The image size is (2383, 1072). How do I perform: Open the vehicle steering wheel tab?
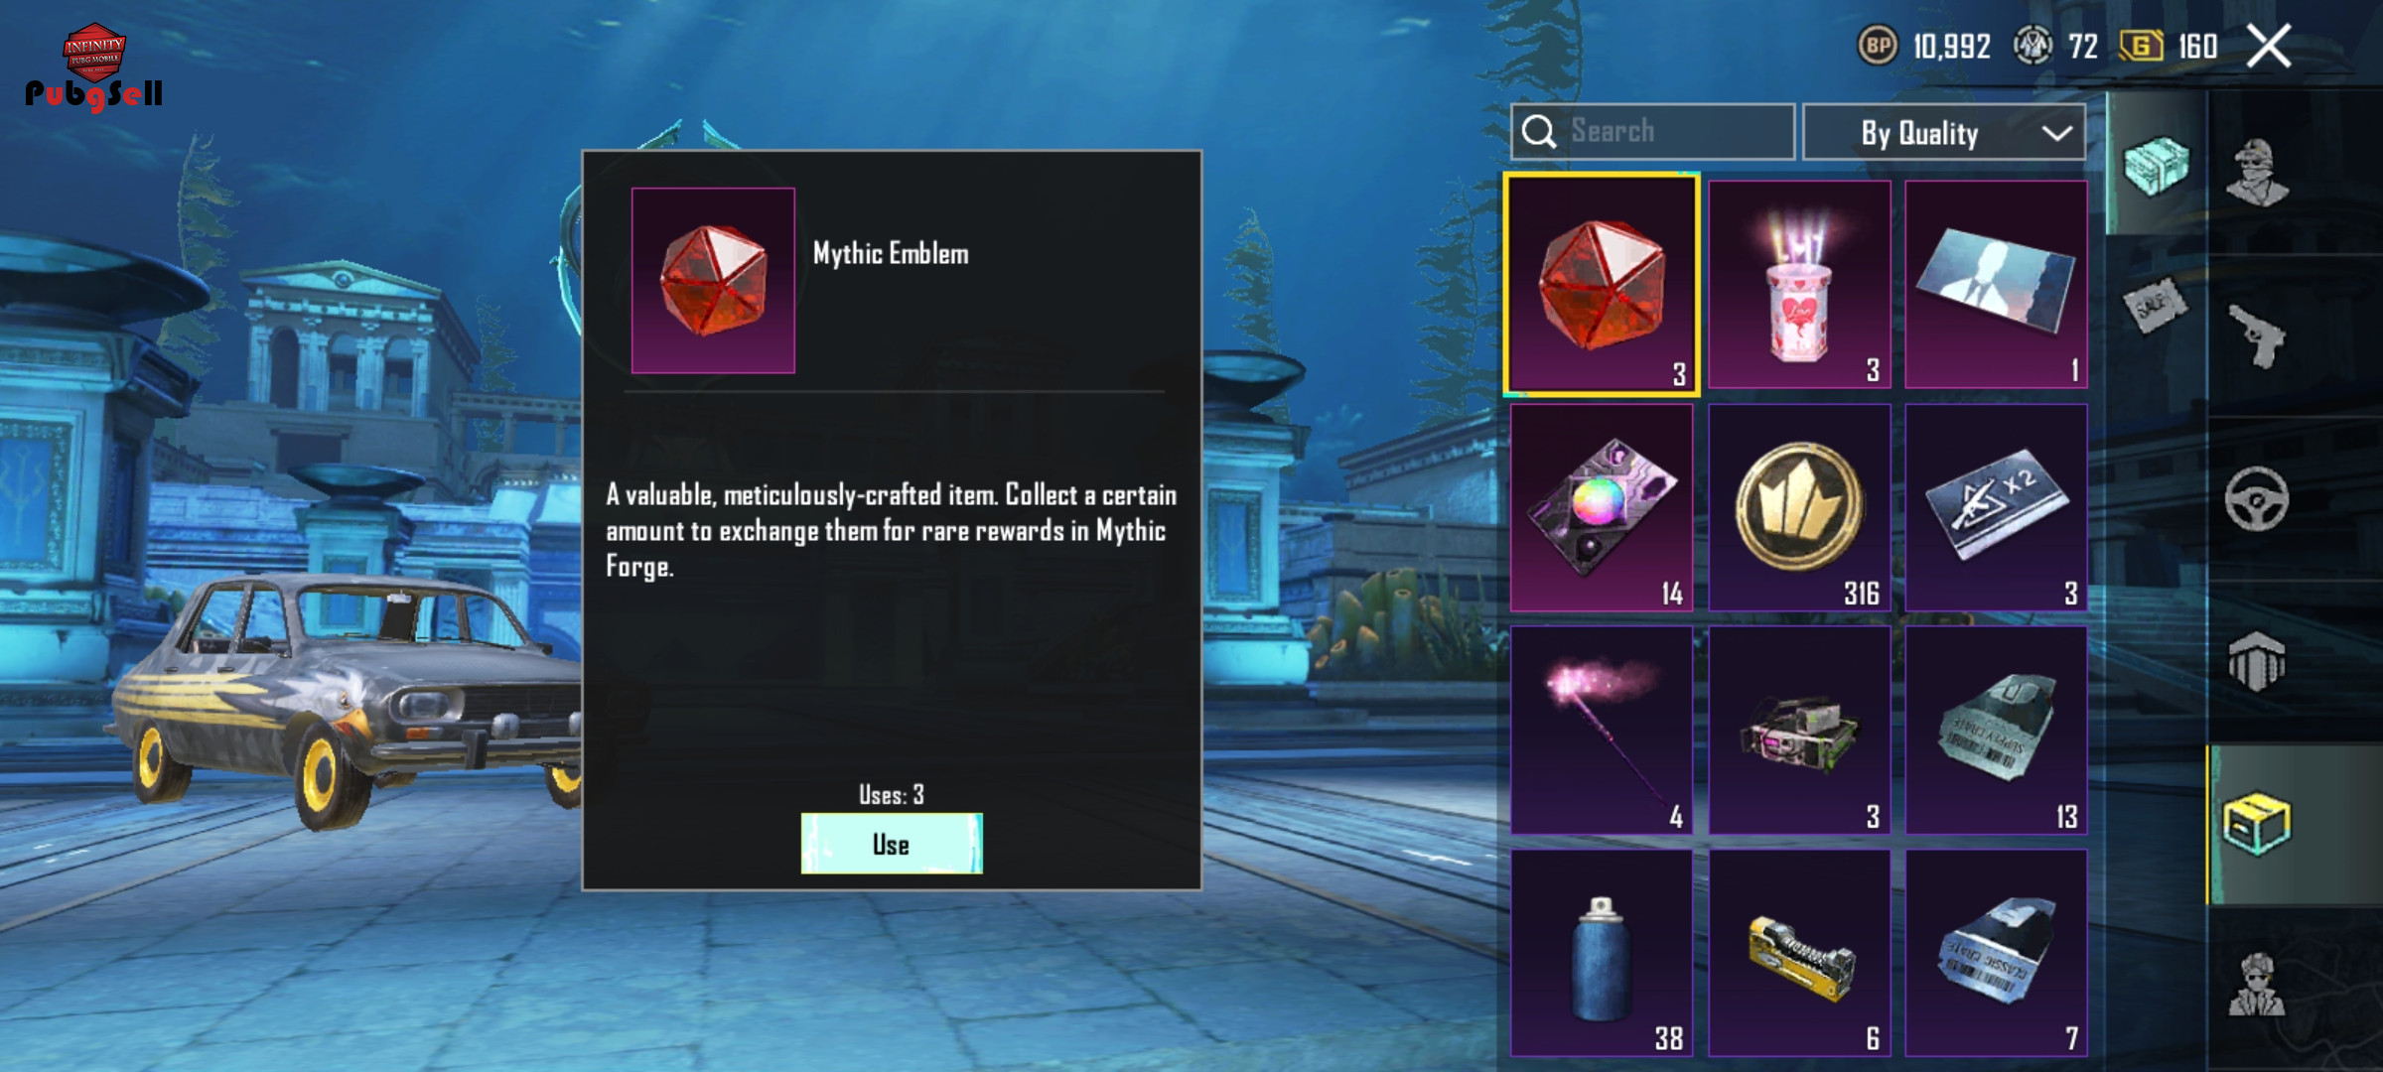tap(2256, 499)
